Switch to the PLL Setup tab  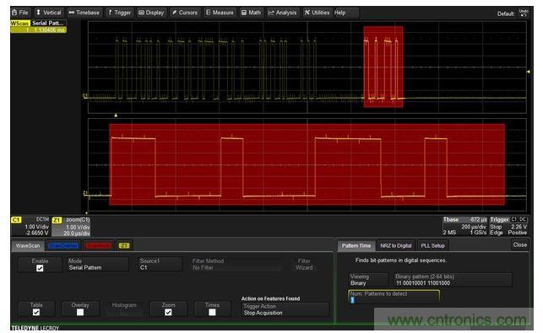click(x=432, y=245)
